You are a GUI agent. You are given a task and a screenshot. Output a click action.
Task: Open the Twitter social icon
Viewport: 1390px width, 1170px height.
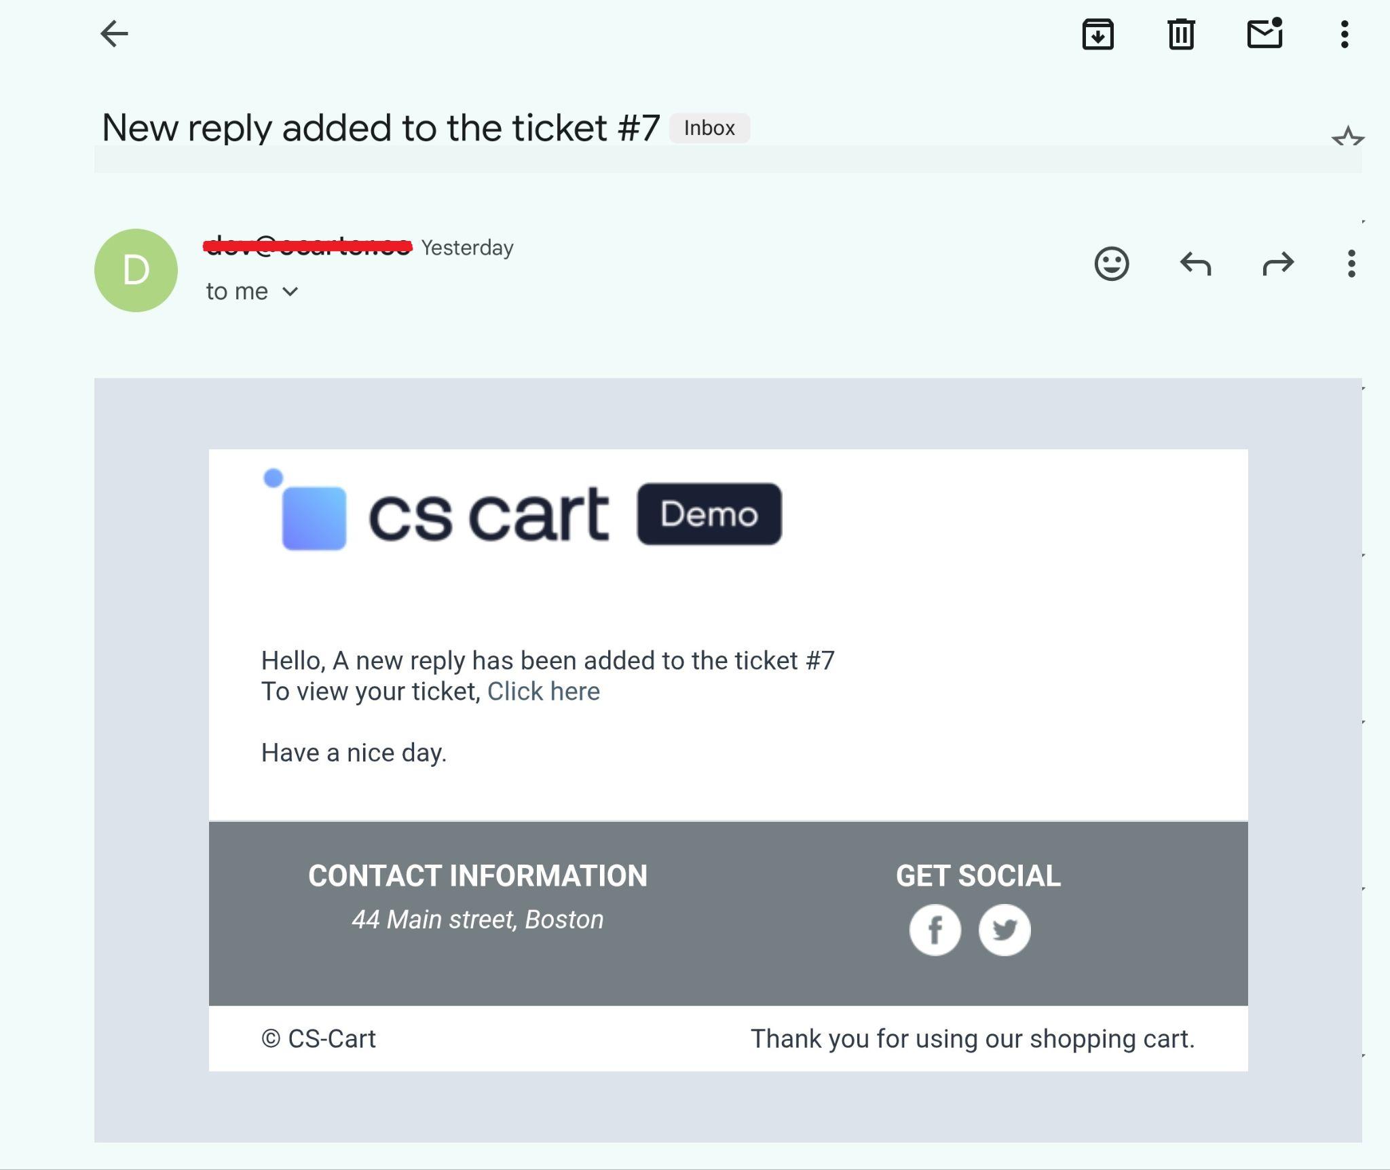[1004, 930]
